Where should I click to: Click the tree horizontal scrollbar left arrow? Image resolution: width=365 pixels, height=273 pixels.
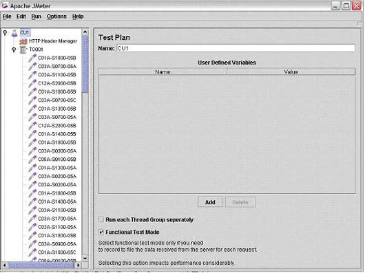[x=5, y=265]
